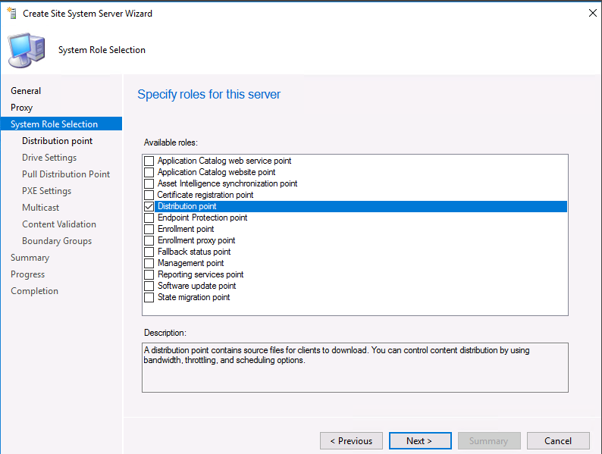Screen dimensions: 602x454
Task: Select Summary step in sidebar
Action: point(30,258)
